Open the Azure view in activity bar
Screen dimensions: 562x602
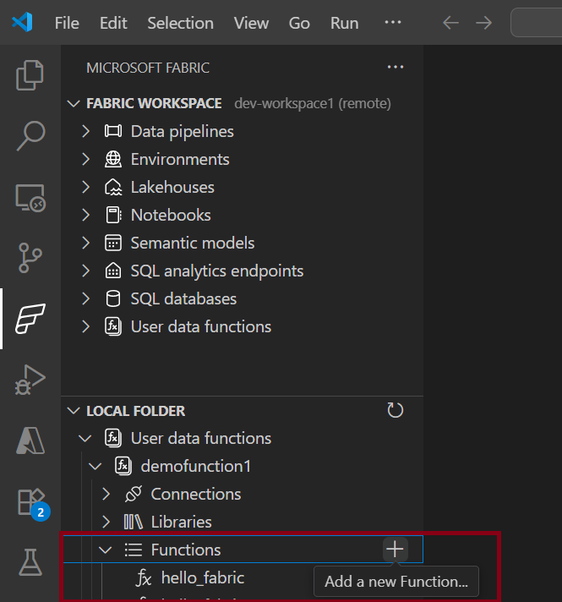[x=30, y=441]
